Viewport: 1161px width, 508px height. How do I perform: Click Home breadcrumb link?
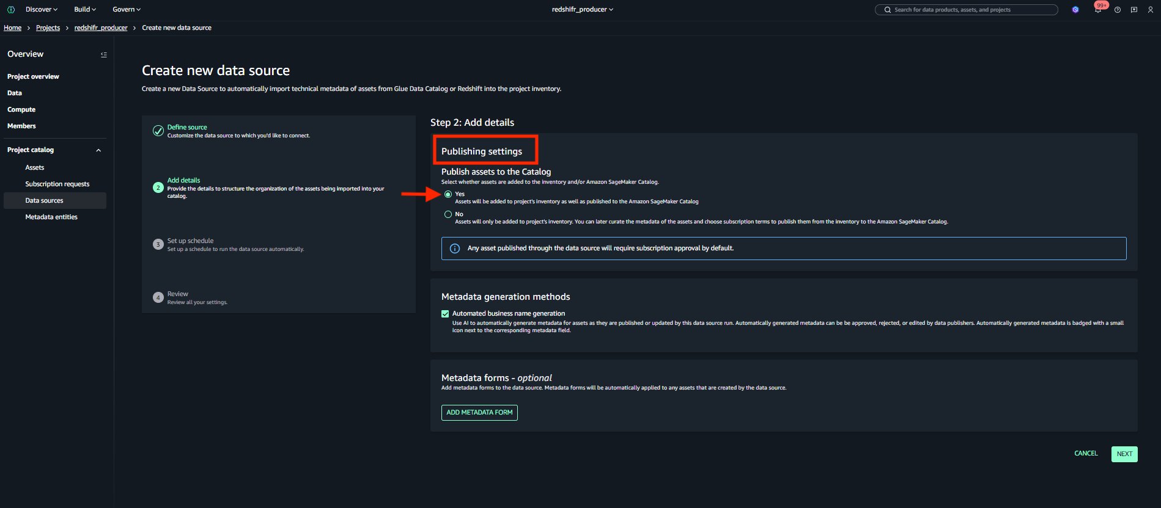click(12, 28)
